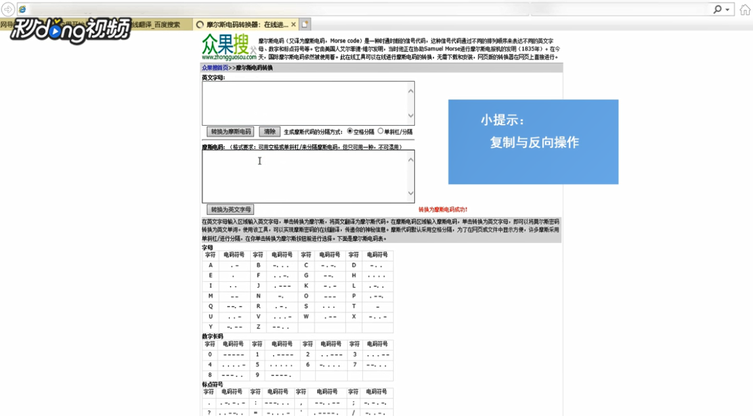Click inside the 摩斯电码 text area
The width and height of the screenshot is (753, 416).
[305, 176]
